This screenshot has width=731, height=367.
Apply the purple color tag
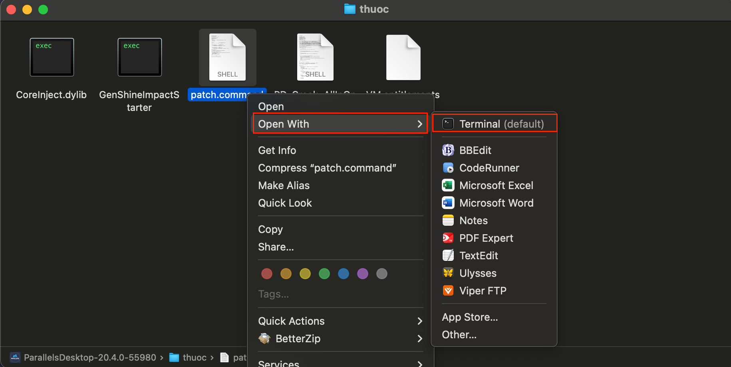coord(363,274)
